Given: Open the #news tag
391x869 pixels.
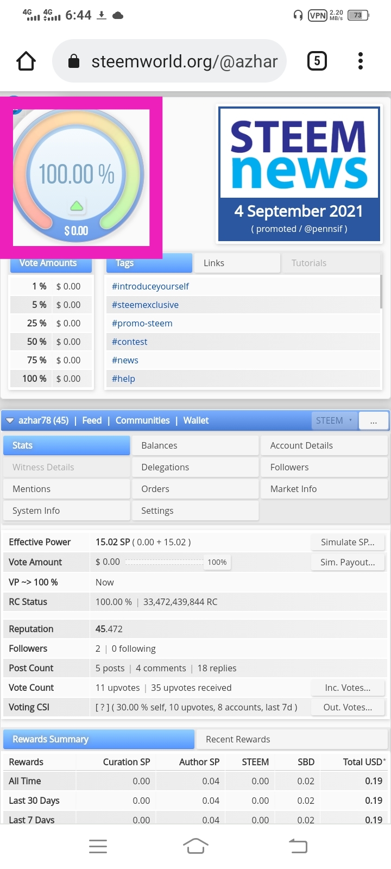Looking at the screenshot, I should click(x=125, y=360).
